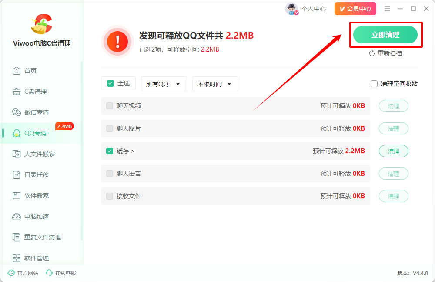Image resolution: width=435 pixels, height=282 pixels.
Task: Click the 预计可释放 2.2MB value
Action: [339, 151]
